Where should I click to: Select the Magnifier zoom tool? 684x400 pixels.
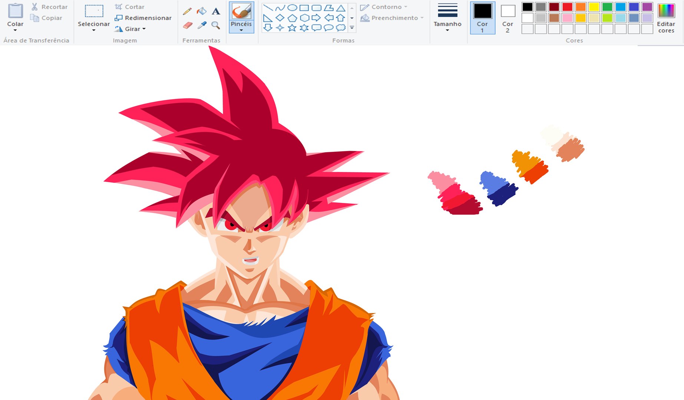pyautogui.click(x=215, y=25)
